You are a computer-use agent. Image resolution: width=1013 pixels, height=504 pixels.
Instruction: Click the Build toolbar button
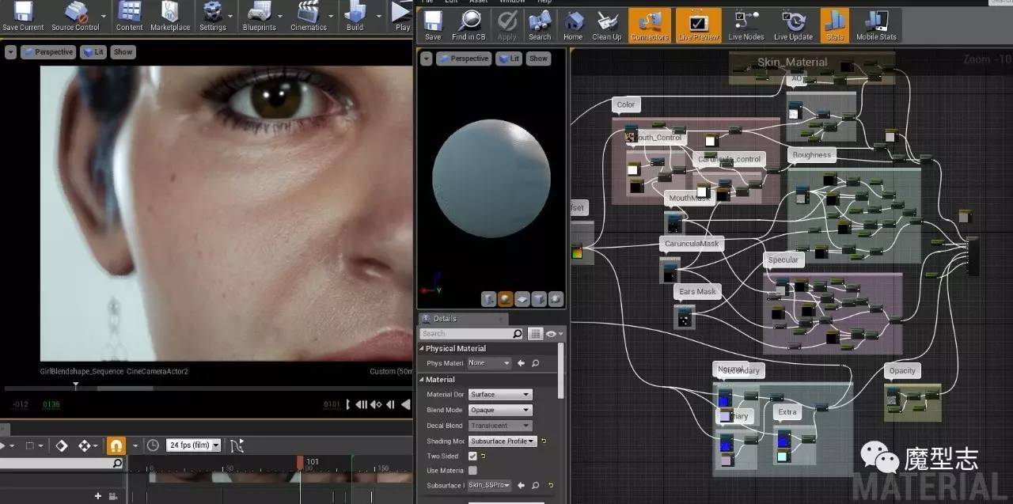(355, 17)
